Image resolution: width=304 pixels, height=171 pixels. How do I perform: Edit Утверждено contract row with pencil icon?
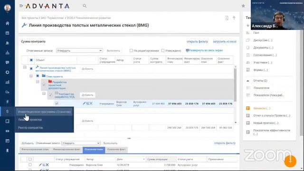pyautogui.click(x=84, y=104)
